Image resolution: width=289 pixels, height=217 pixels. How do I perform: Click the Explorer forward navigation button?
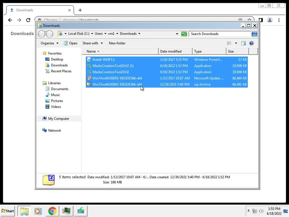pos(49,34)
